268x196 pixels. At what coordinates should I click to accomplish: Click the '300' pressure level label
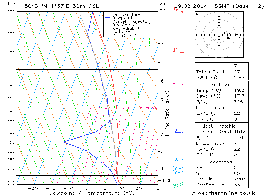[x=11, y=12]
